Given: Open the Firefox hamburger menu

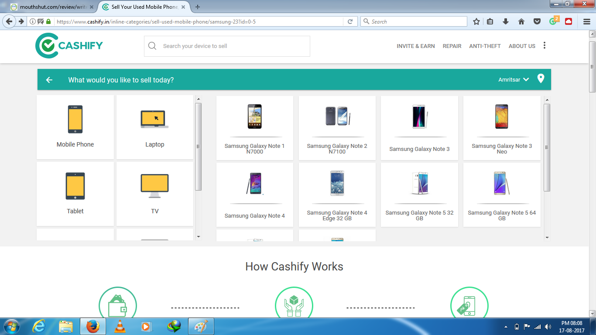Looking at the screenshot, I should 586,21.
